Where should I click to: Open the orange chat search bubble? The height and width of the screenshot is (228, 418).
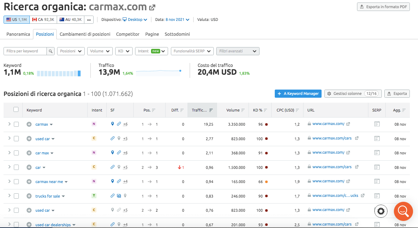[403, 211]
